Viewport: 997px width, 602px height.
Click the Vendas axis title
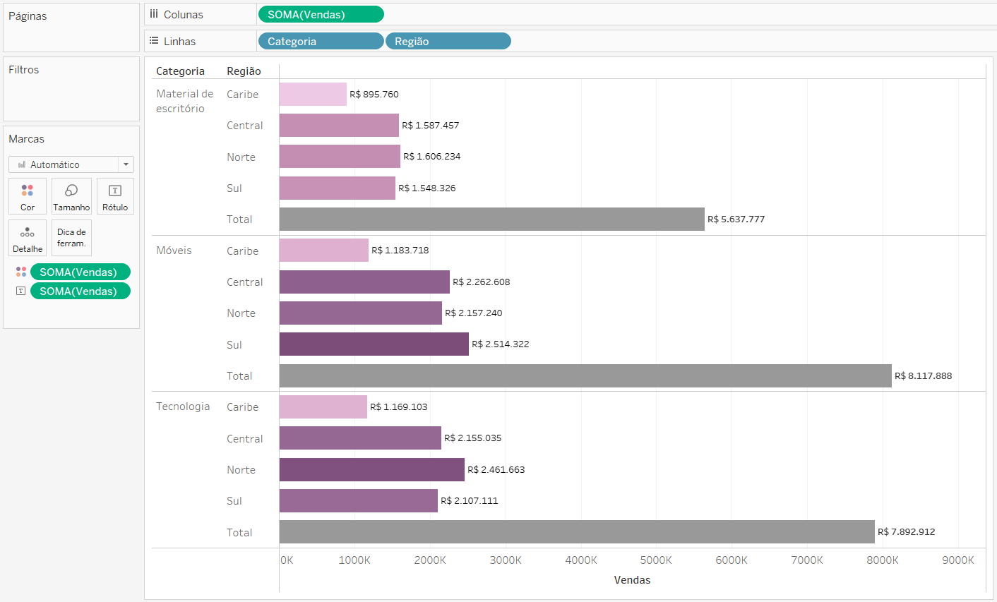pos(632,580)
